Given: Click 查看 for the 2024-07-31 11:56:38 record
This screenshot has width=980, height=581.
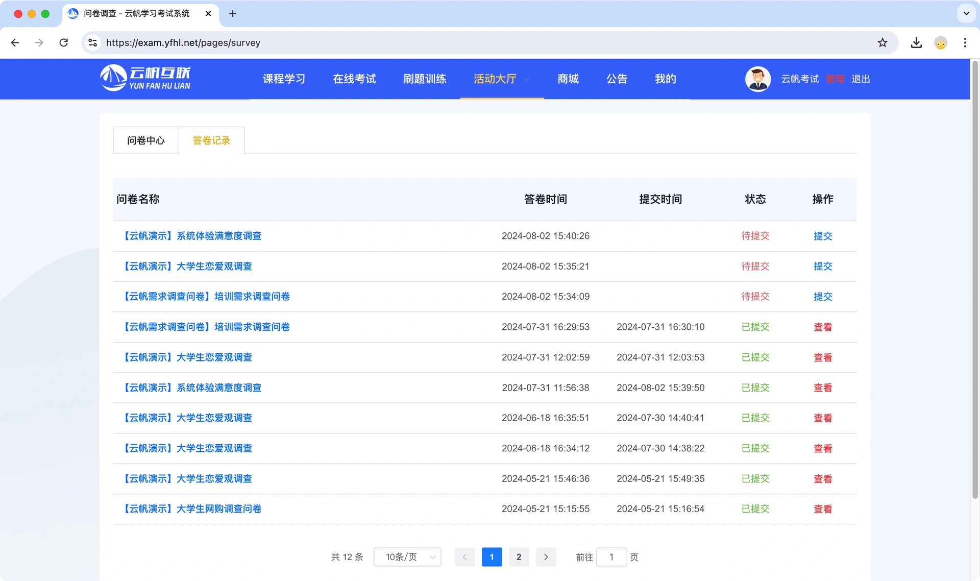Looking at the screenshot, I should click(x=823, y=388).
